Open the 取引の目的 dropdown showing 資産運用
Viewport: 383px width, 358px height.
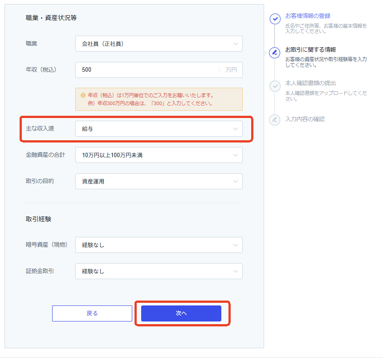[159, 181]
